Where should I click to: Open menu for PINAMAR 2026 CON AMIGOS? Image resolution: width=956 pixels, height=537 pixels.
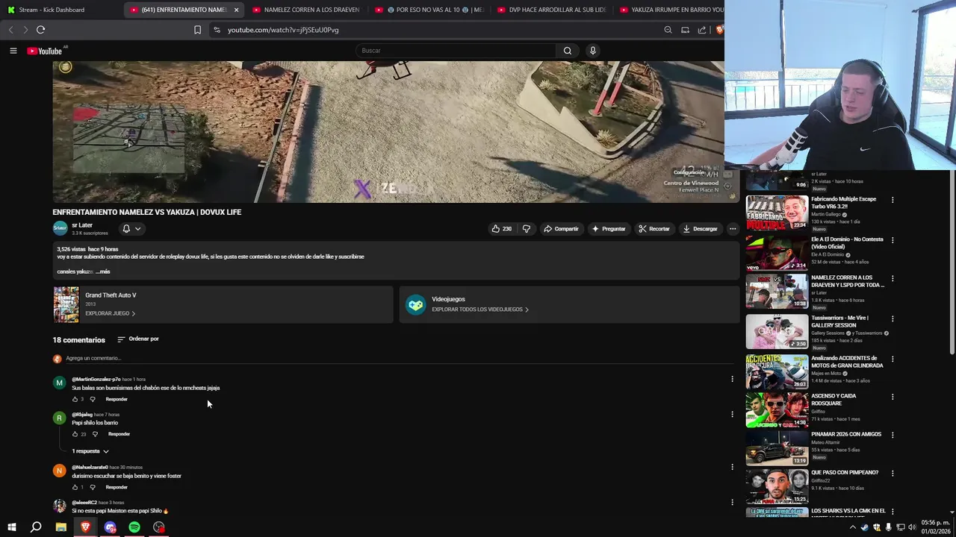click(892, 435)
